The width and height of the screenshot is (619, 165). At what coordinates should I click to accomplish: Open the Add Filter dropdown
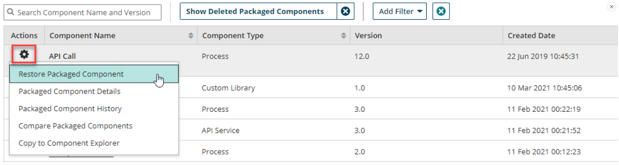point(399,11)
